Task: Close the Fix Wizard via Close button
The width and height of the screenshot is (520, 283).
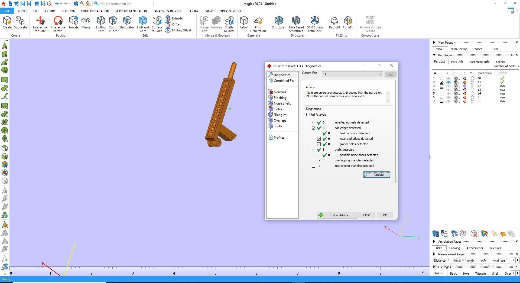Action: [x=367, y=215]
